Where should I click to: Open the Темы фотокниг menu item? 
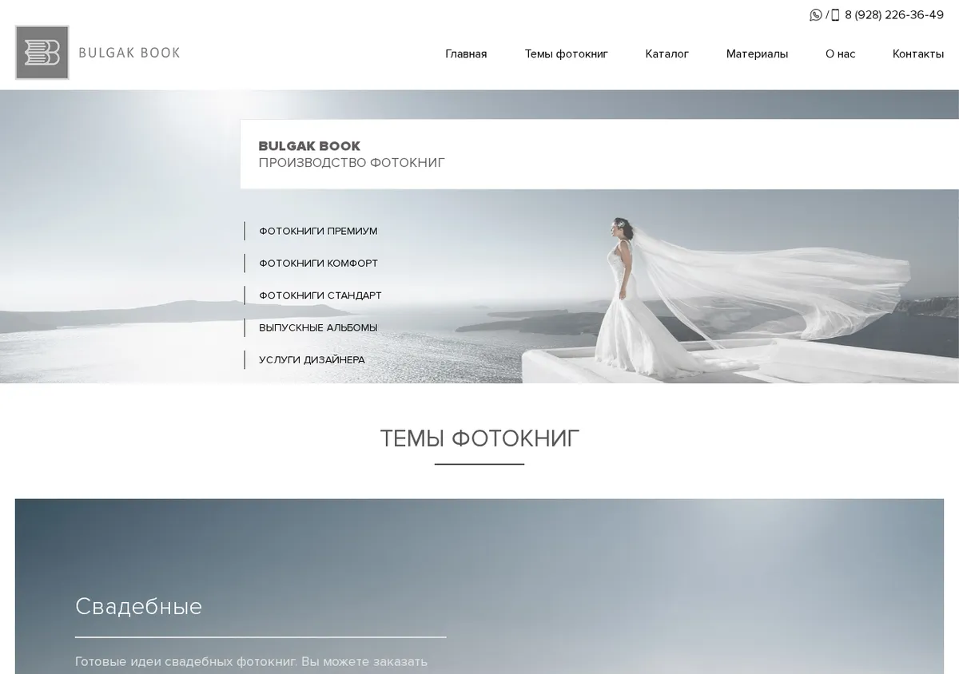(567, 54)
